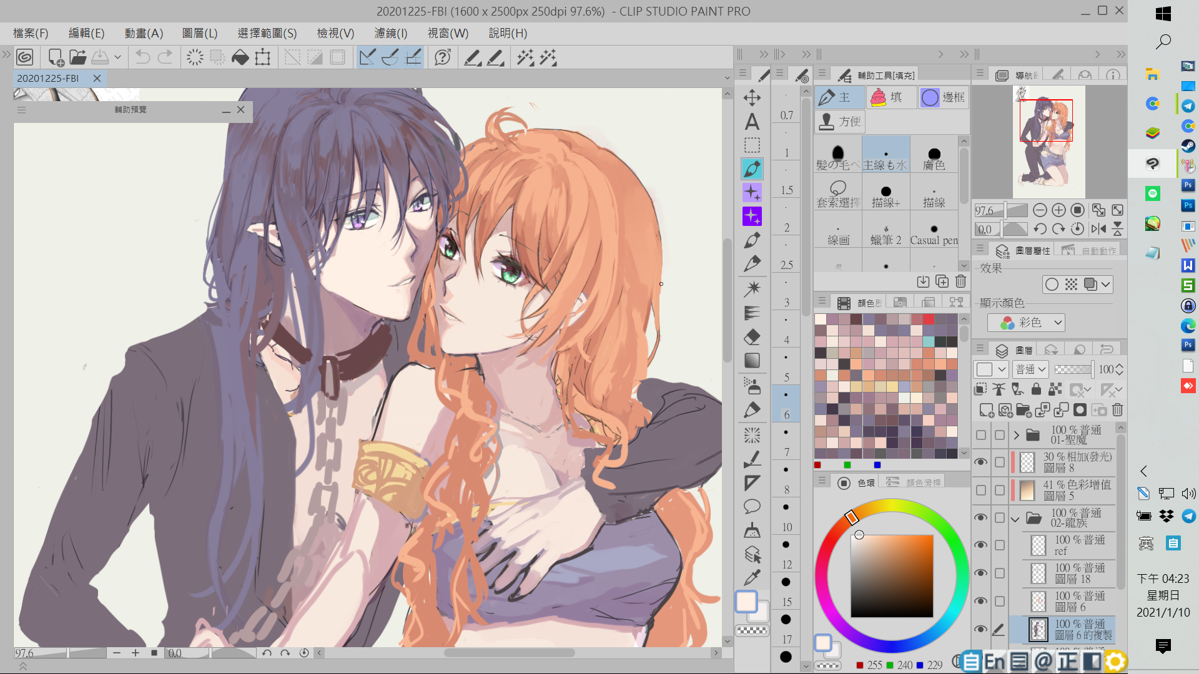
Task: Toggle tone effect in Layer Property
Action: coord(1071,285)
